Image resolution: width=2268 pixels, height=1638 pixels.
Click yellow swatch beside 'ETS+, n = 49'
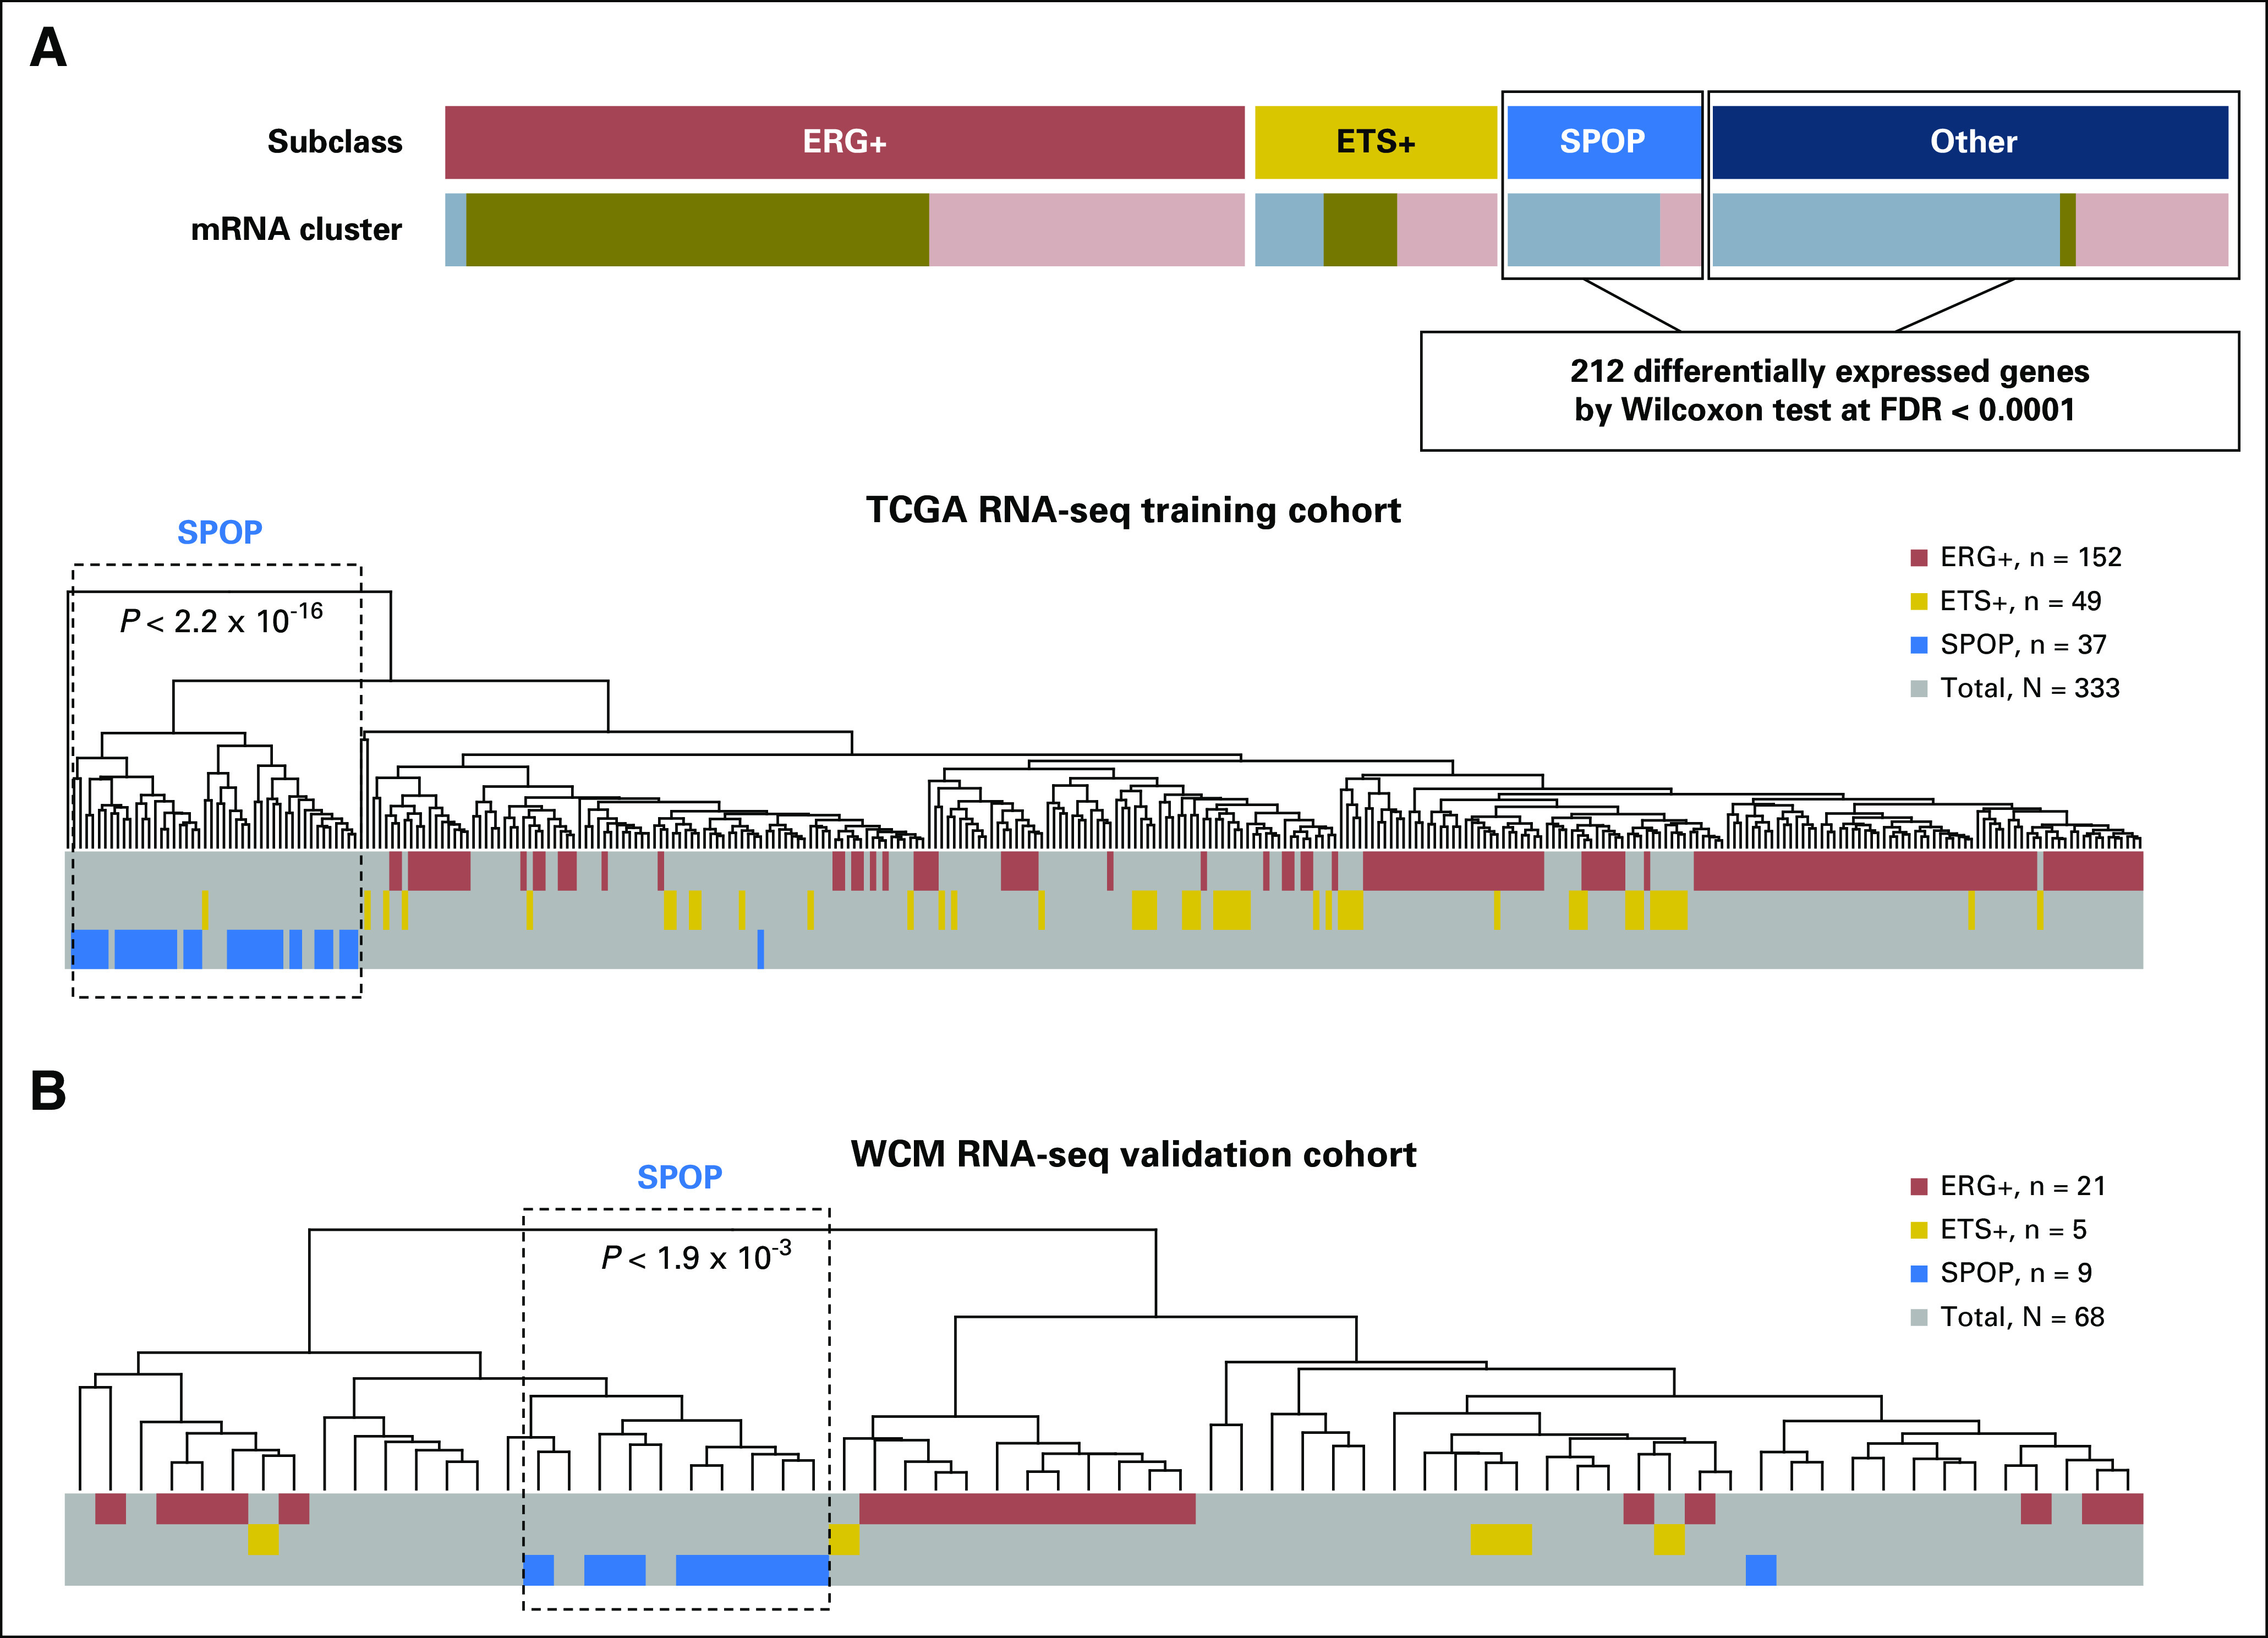pos(1919,601)
